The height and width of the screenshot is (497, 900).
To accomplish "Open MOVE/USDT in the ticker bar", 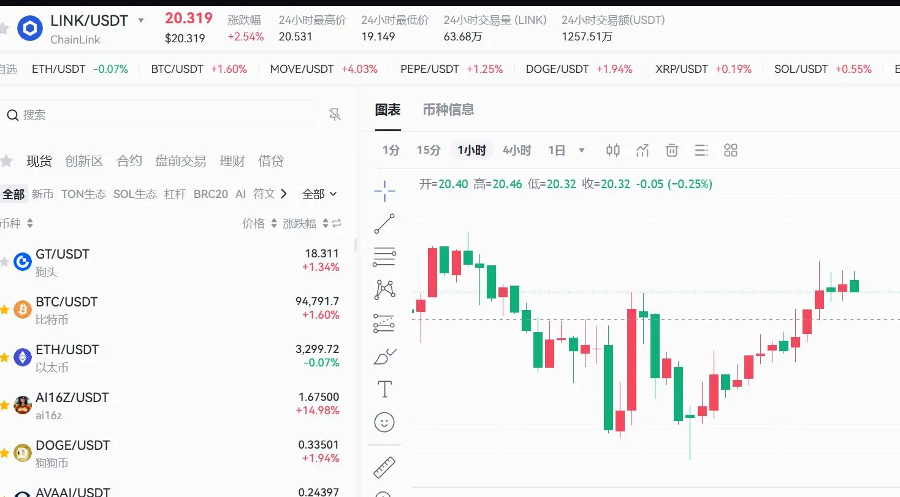I will [324, 69].
